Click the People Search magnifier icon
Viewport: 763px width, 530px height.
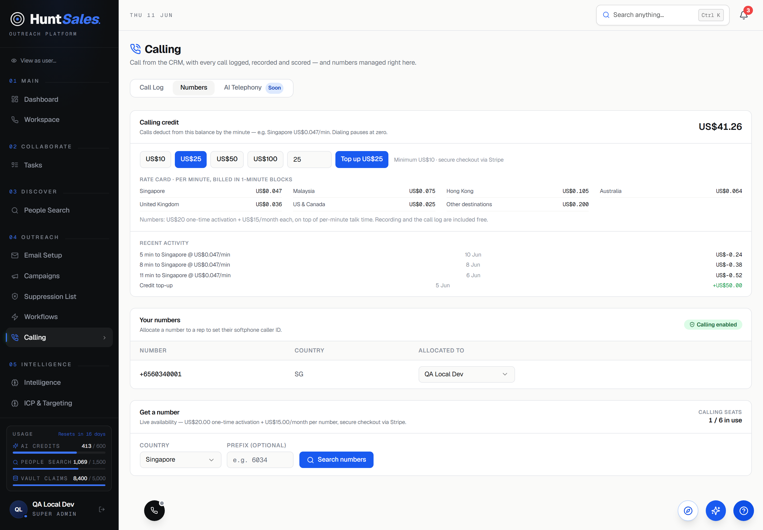15,210
